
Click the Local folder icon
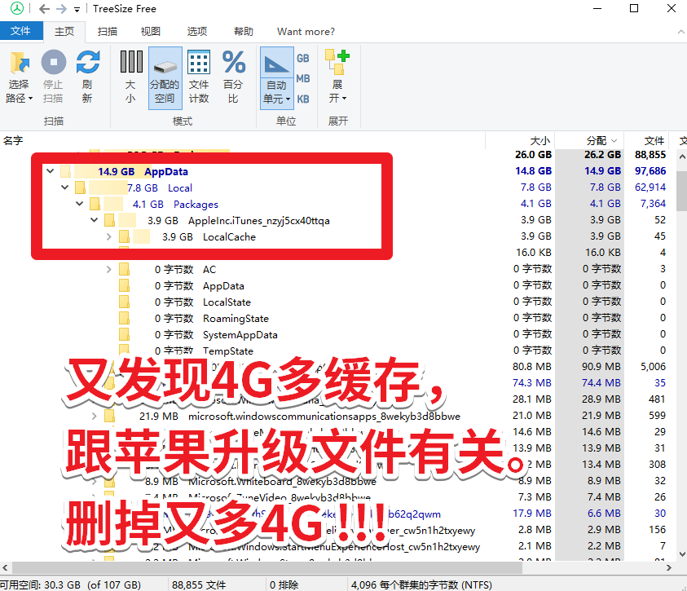[80, 187]
